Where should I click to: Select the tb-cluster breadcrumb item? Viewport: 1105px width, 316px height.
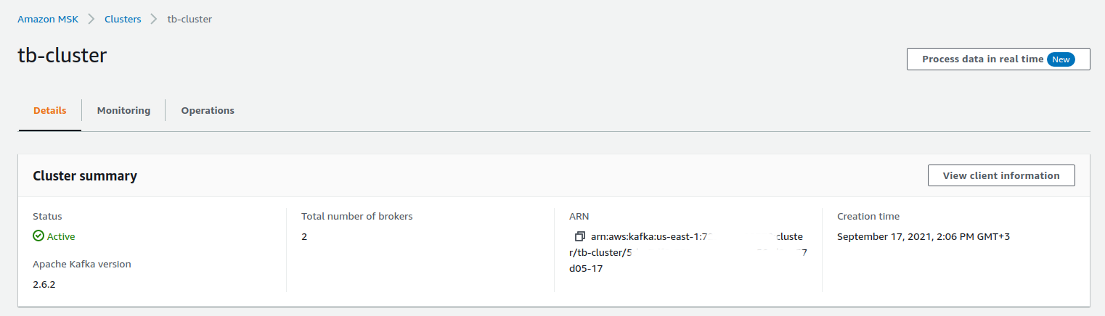tap(189, 19)
